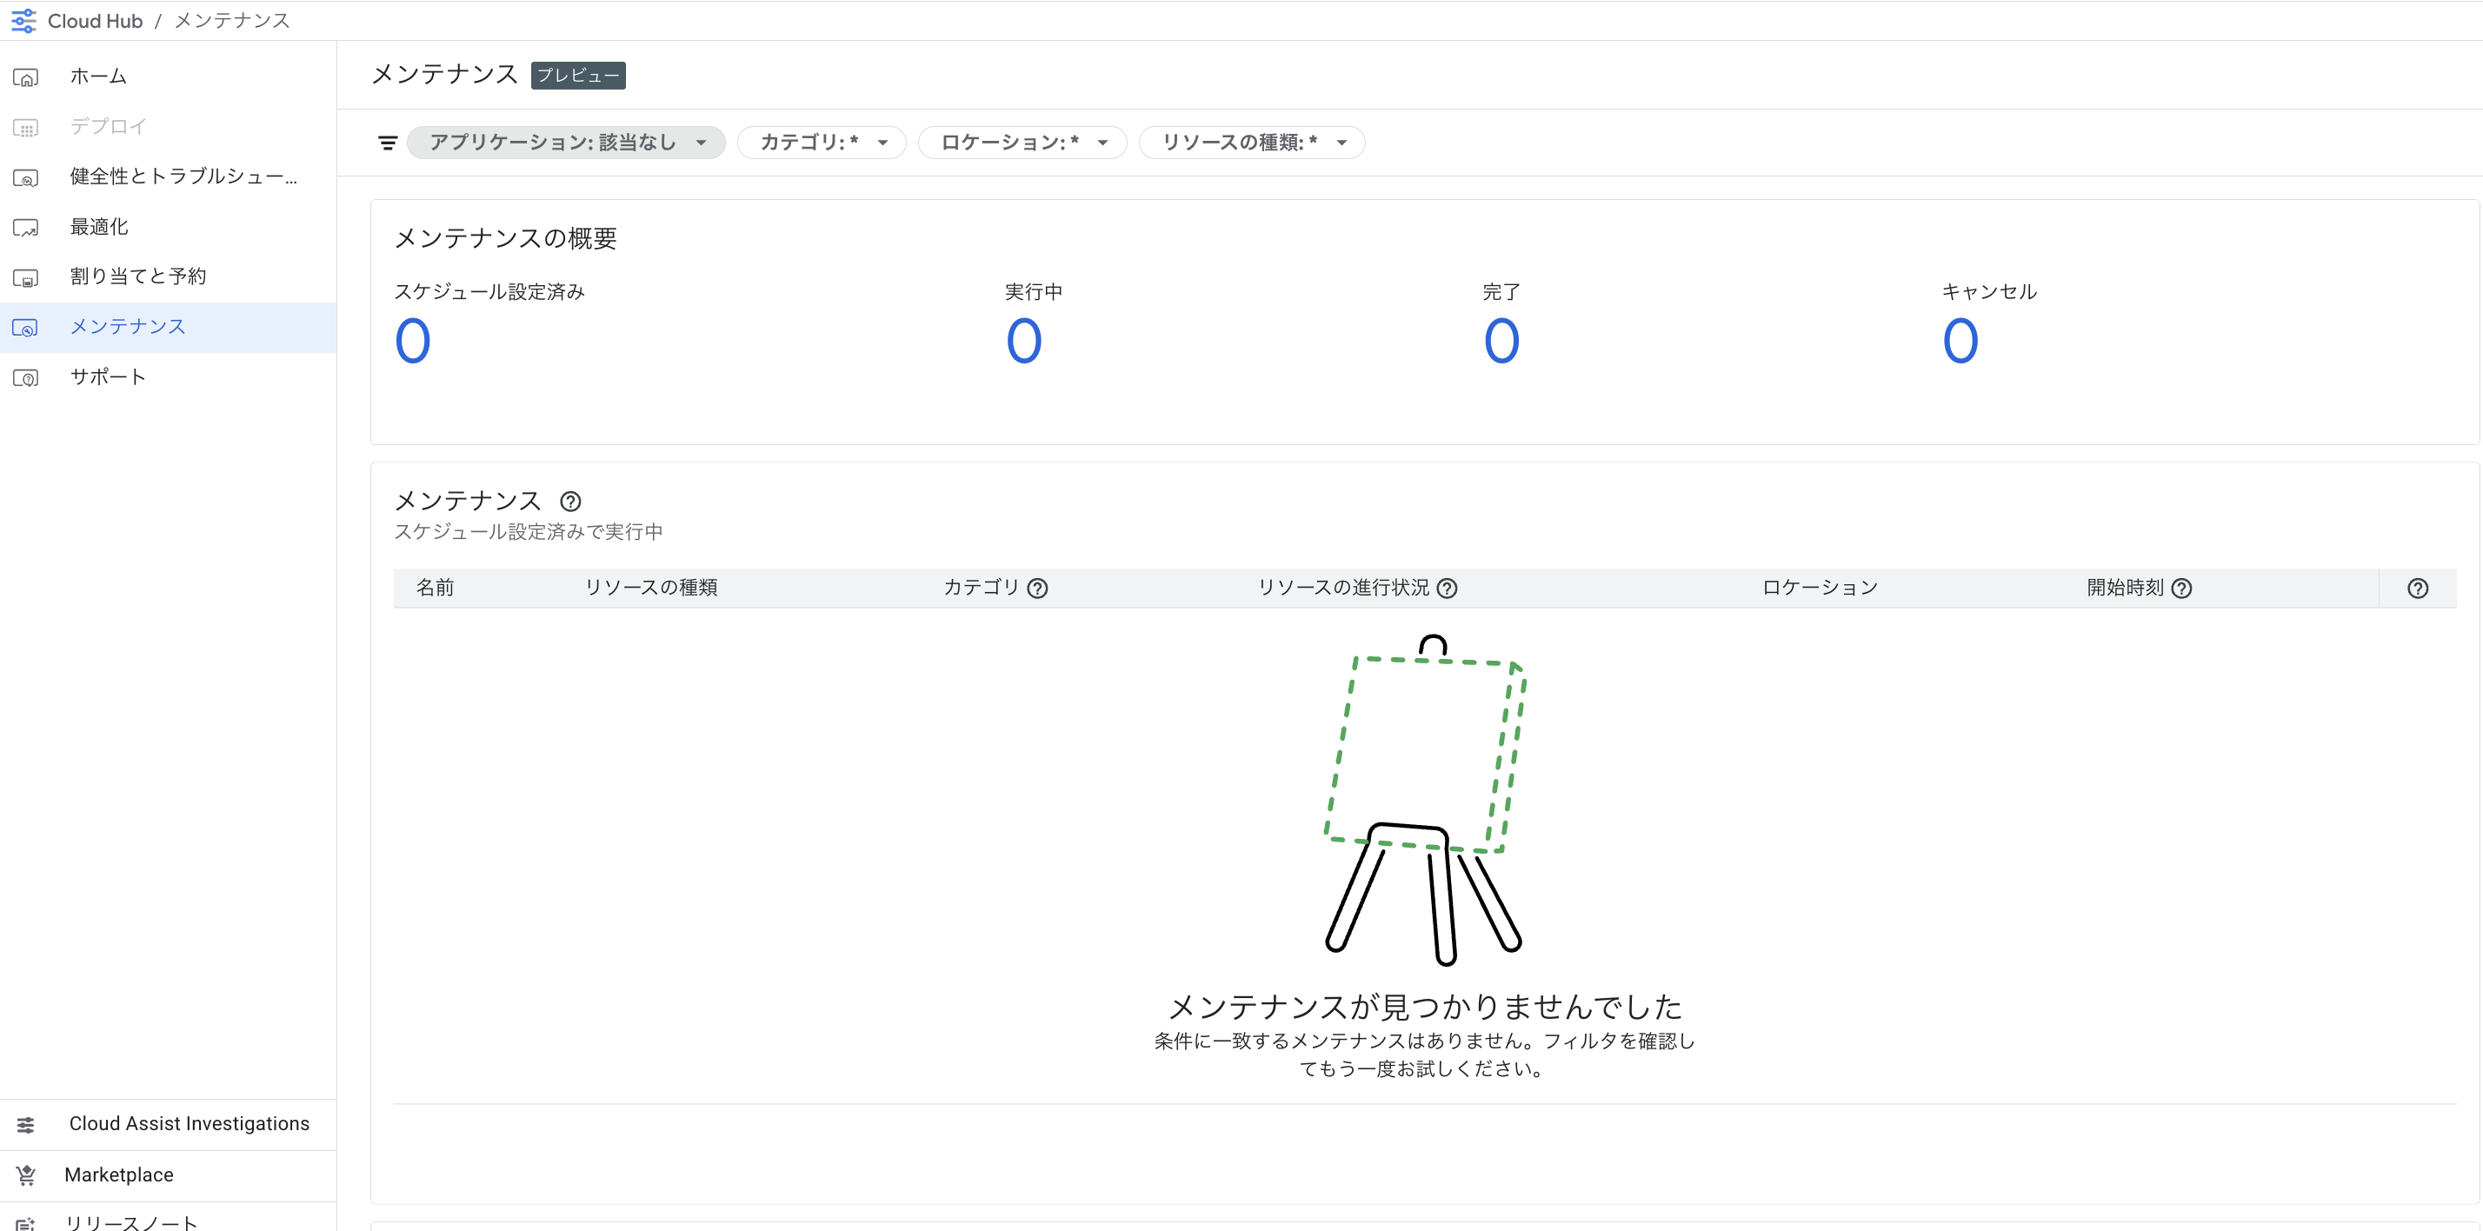Click the Marketplace cart icon

[x=26, y=1175]
